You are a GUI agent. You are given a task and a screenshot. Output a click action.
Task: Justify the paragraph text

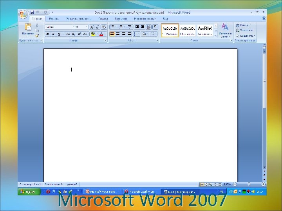pyautogui.click(x=129, y=34)
